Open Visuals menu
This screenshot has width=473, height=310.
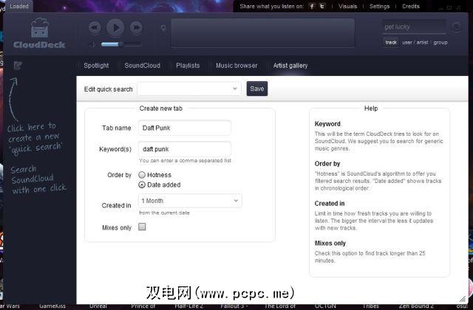tap(347, 7)
